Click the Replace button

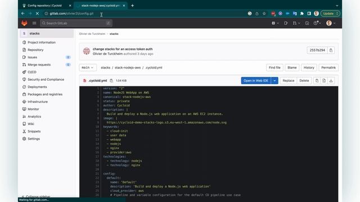[289, 81]
